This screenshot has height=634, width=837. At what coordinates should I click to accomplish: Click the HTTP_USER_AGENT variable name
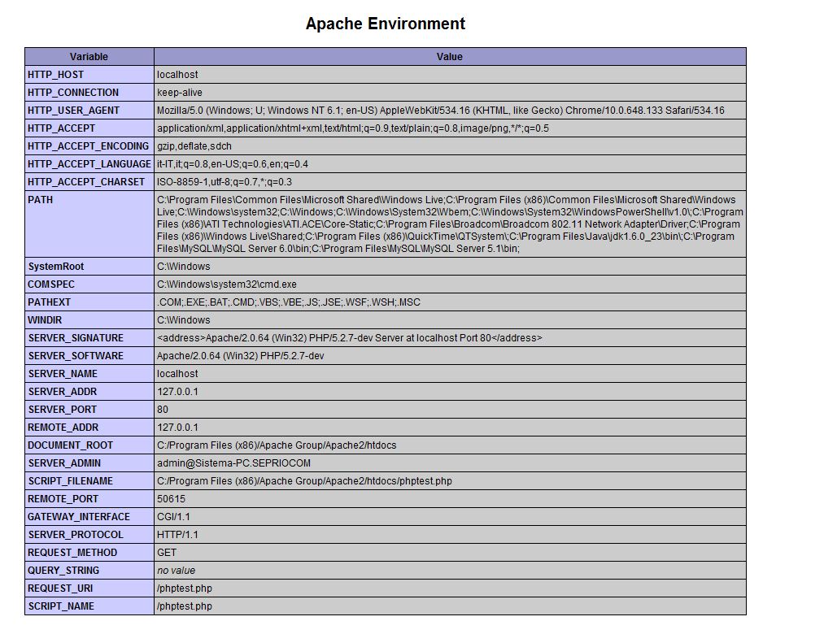[x=74, y=111]
